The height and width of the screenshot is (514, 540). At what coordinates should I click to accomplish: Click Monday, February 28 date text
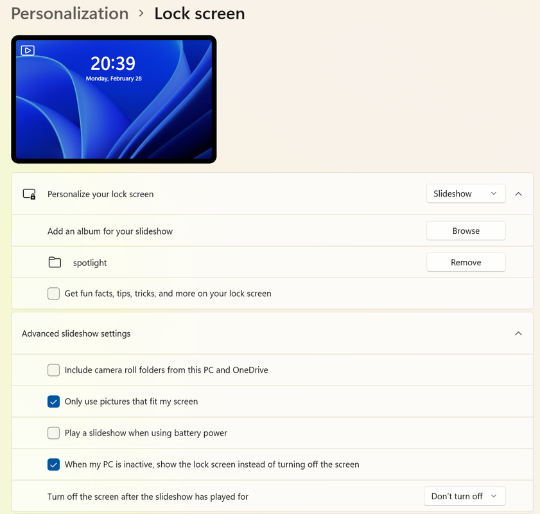coord(114,78)
